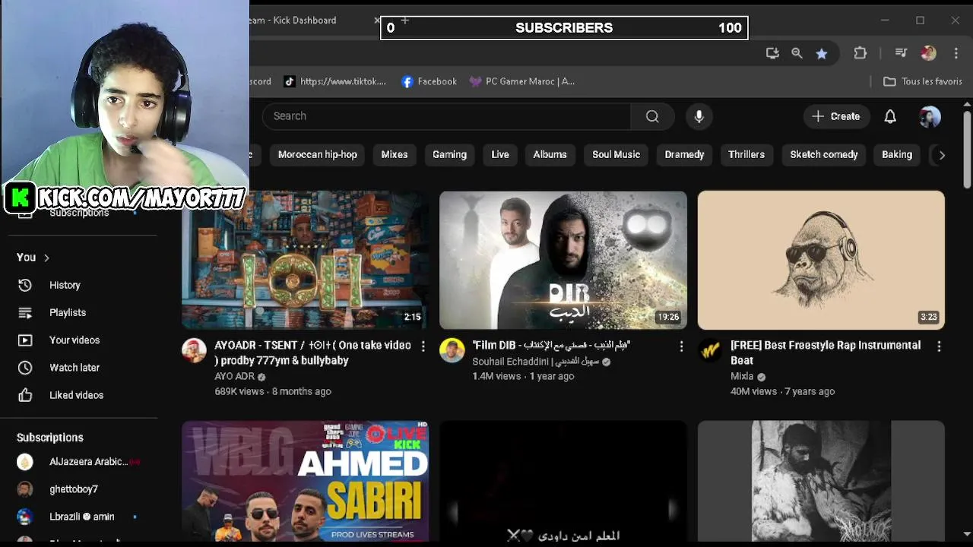The height and width of the screenshot is (547, 973).
Task: Select the Mixes chip
Action: coord(394,154)
